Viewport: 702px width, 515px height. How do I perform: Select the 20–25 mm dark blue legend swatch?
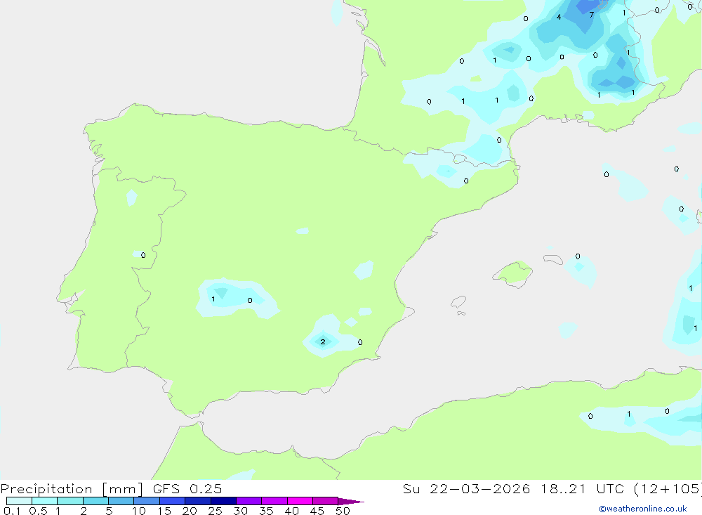(x=197, y=501)
